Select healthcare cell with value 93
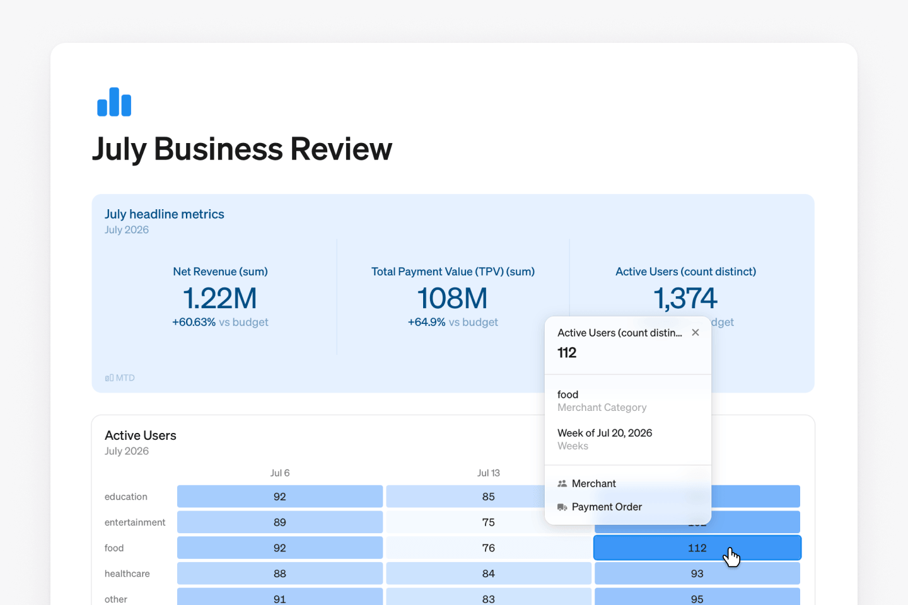Screen dimensions: 908x605 [697, 574]
